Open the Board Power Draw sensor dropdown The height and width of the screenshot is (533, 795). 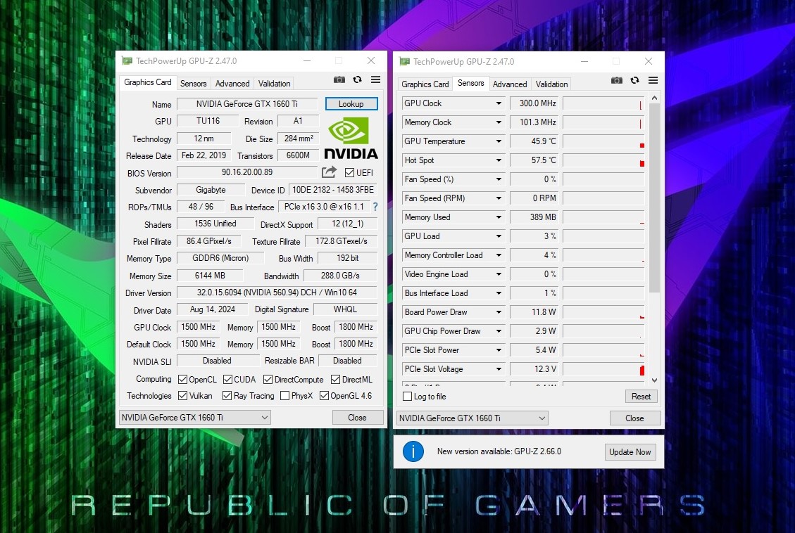tap(499, 312)
